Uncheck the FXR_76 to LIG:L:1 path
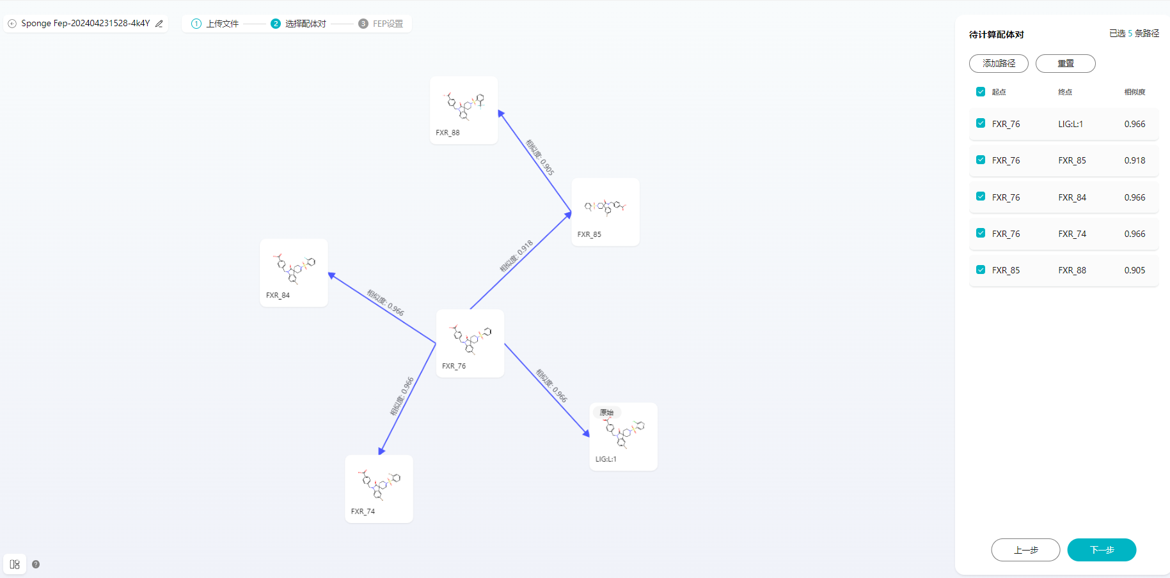1170x578 pixels. coord(980,123)
